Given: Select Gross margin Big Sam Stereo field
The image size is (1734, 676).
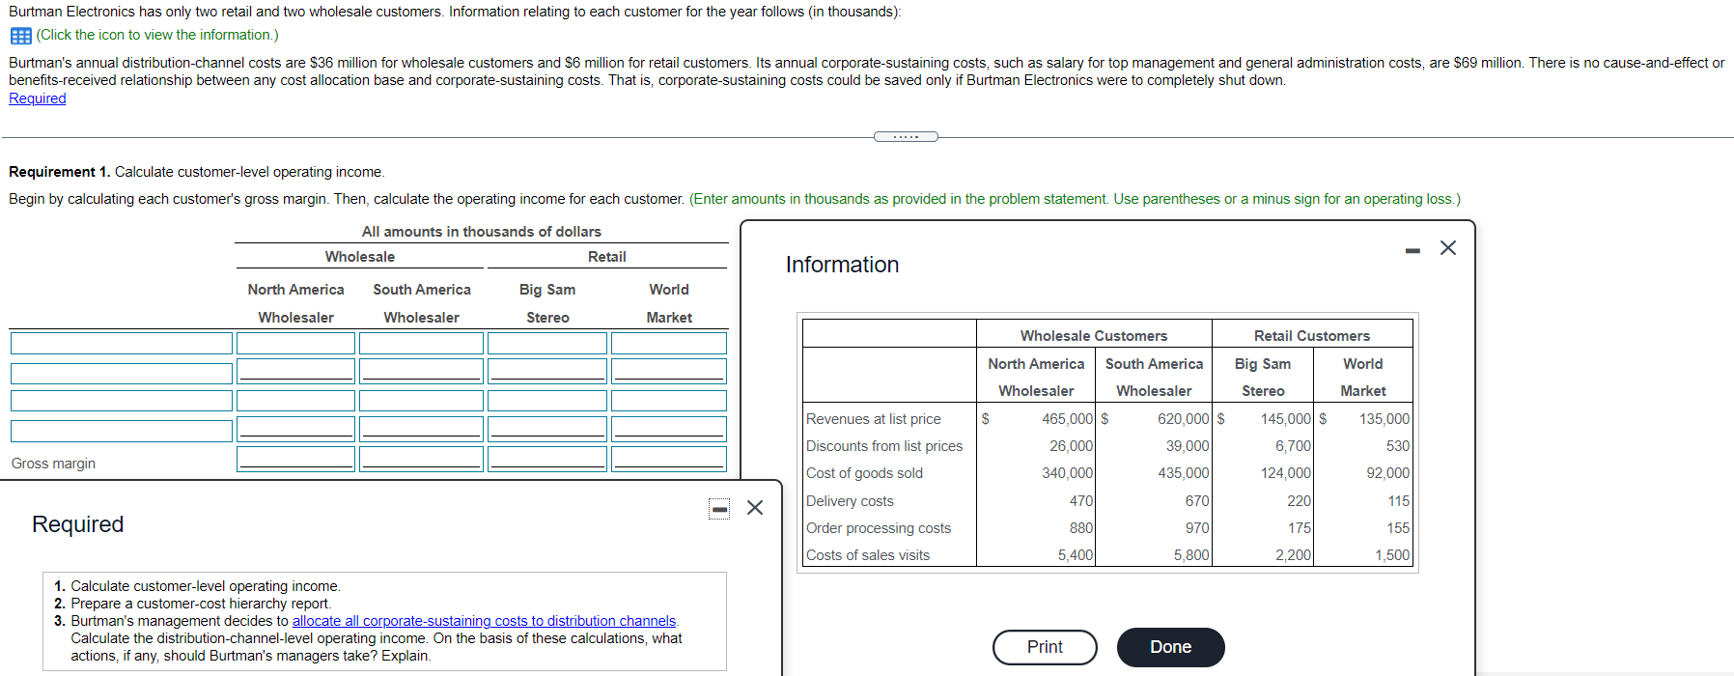Looking at the screenshot, I should coord(547,459).
